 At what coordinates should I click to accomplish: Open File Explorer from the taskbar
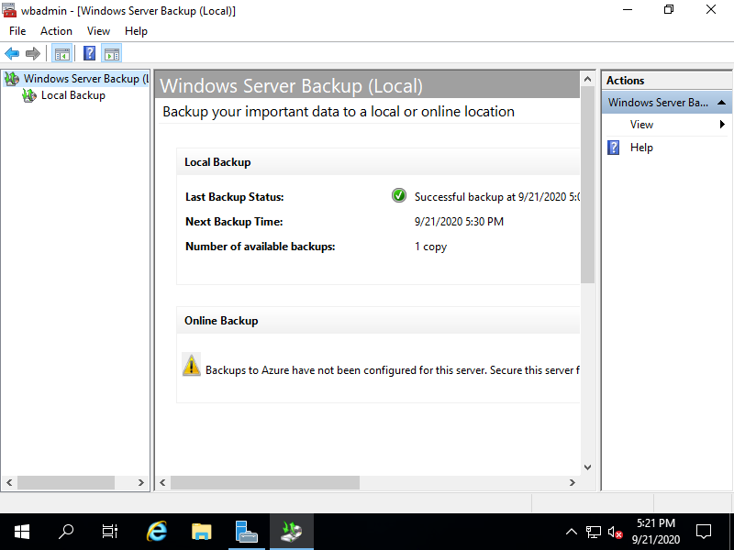pos(201,531)
